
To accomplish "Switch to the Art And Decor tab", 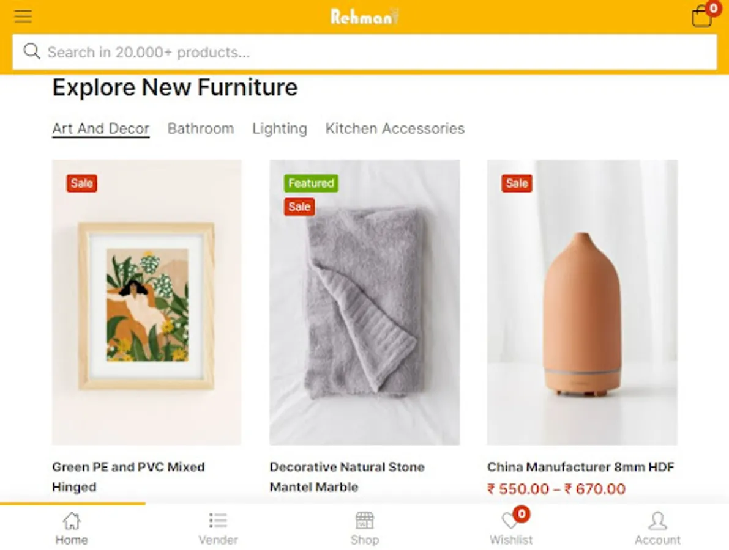I will pyautogui.click(x=101, y=129).
